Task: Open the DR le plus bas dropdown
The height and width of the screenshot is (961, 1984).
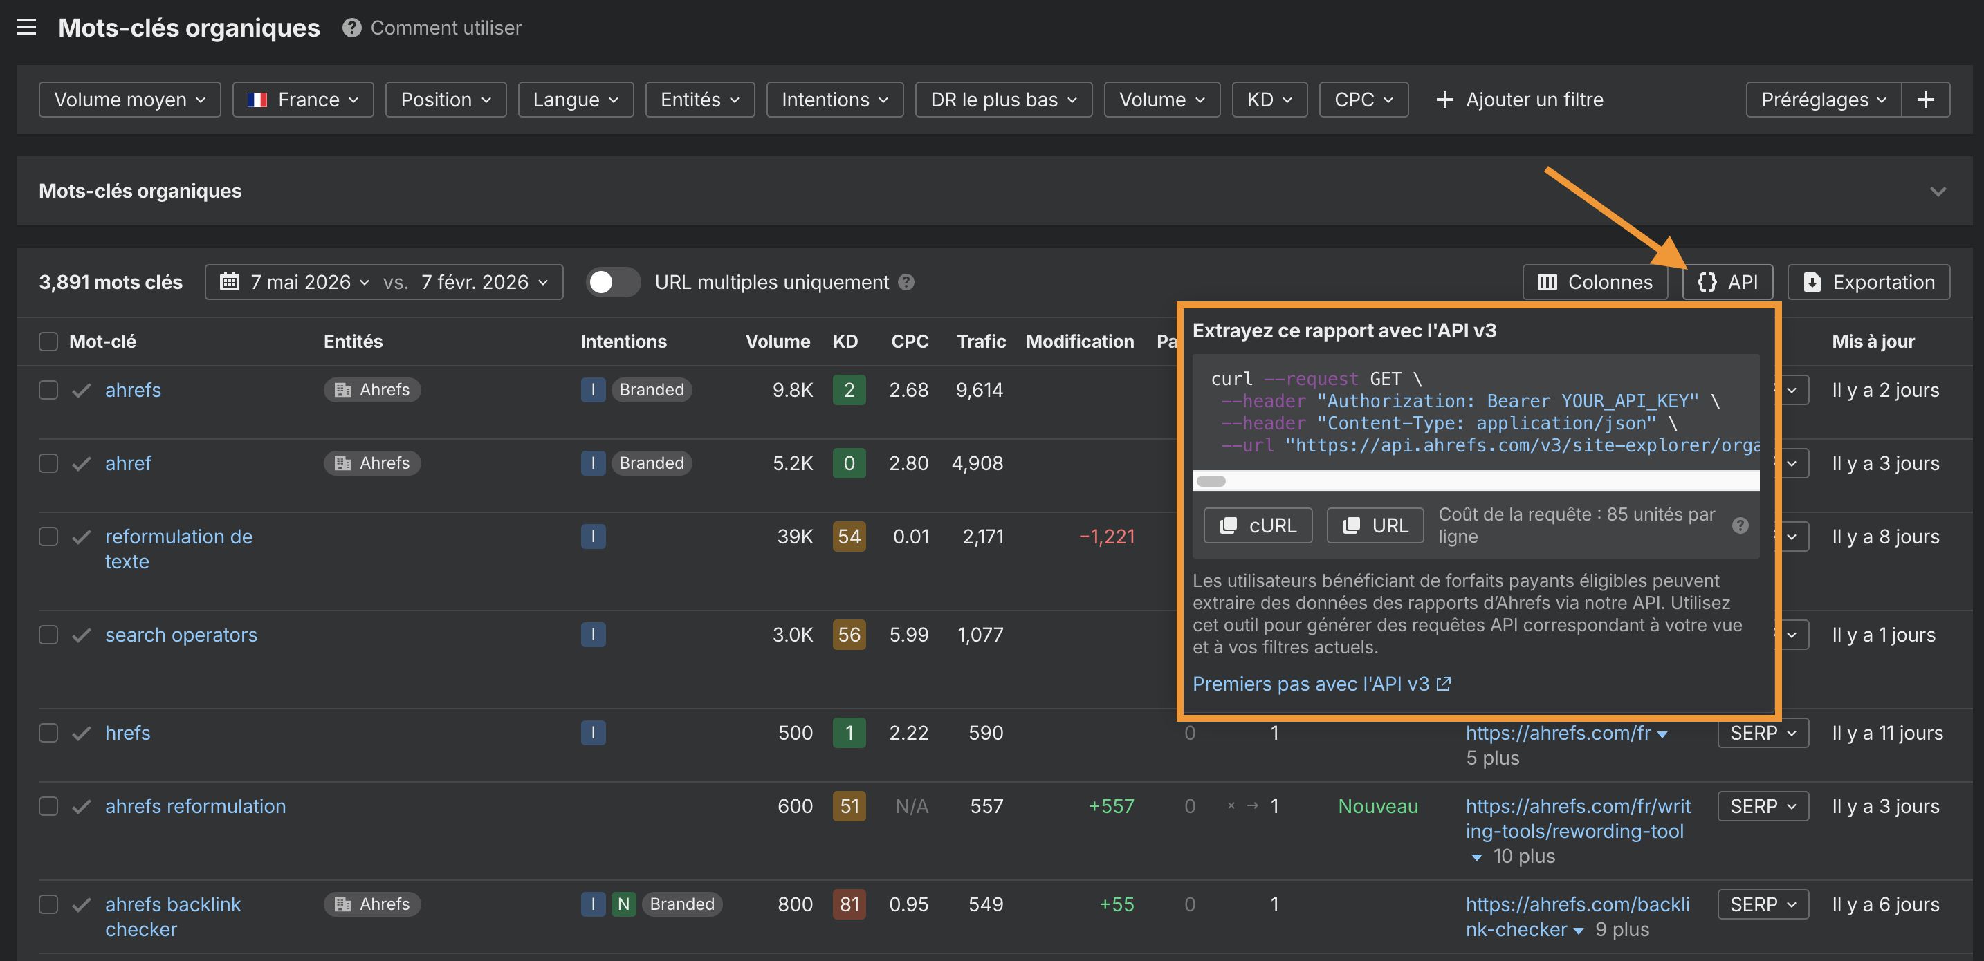Action: (1004, 100)
